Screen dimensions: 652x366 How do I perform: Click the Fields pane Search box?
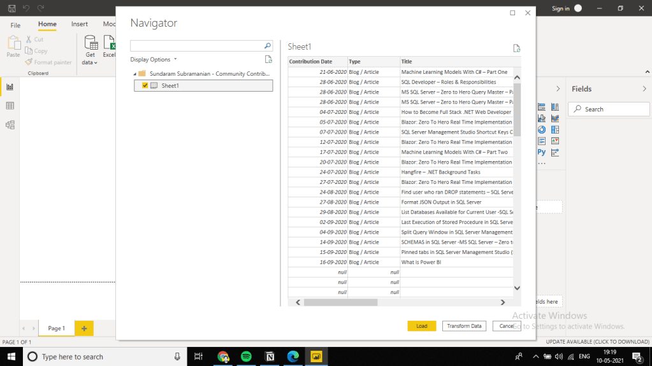click(x=608, y=109)
